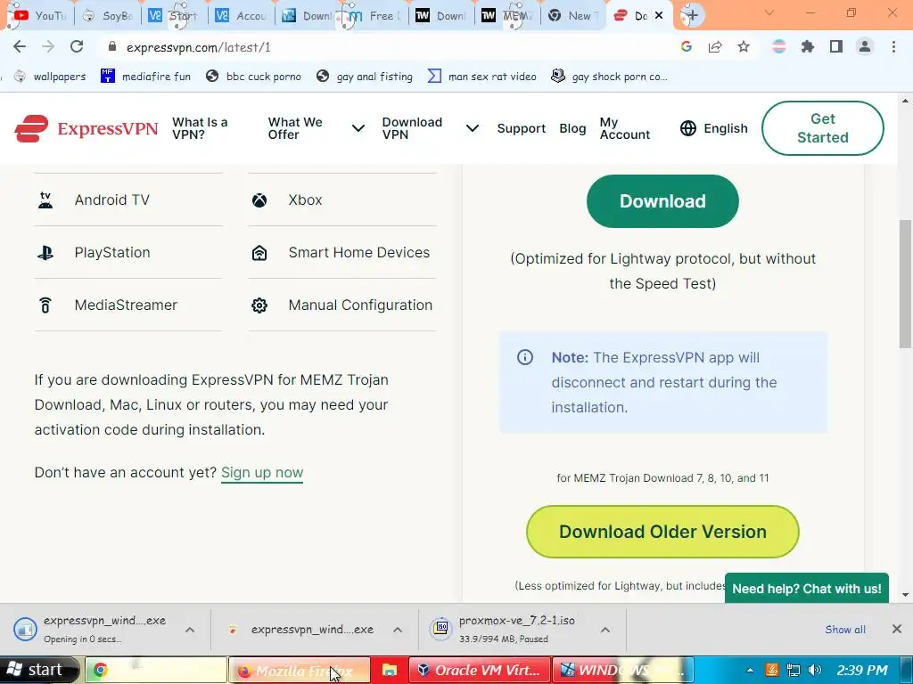Click the Chrome taskbar button
The height and width of the screenshot is (684, 913).
tap(156, 671)
